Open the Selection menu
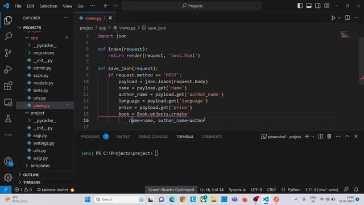 48,6
